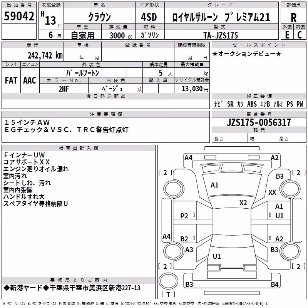Click the recycle deposit 13,030円
The image size is (308, 308).
click(x=195, y=89)
